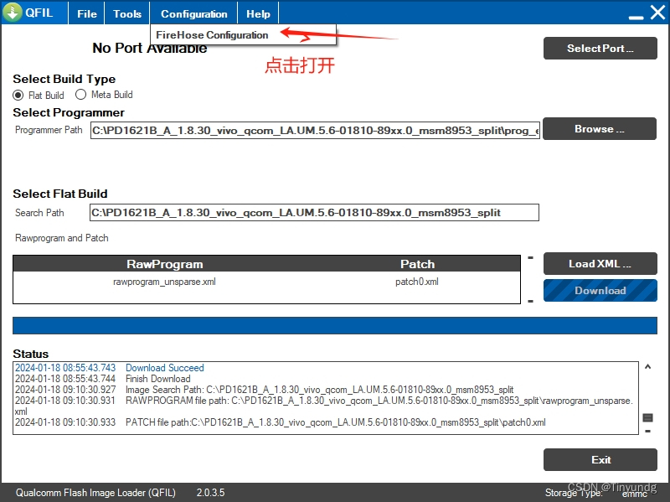670x502 pixels.
Task: Open the Configuration menu
Action: pyautogui.click(x=194, y=13)
